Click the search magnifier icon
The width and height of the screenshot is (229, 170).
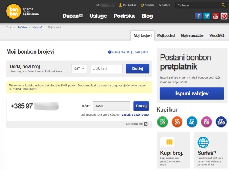pos(223,5)
